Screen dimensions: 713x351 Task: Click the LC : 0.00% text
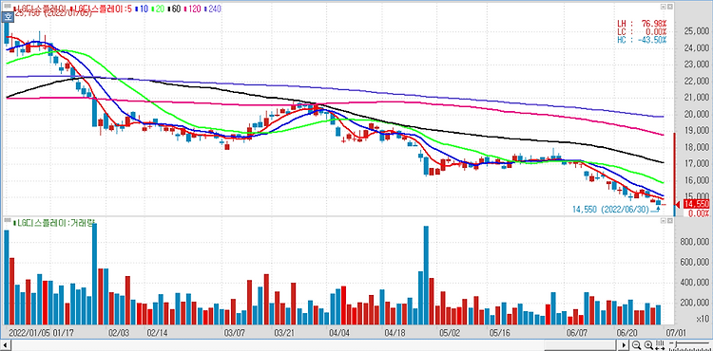[642, 31]
